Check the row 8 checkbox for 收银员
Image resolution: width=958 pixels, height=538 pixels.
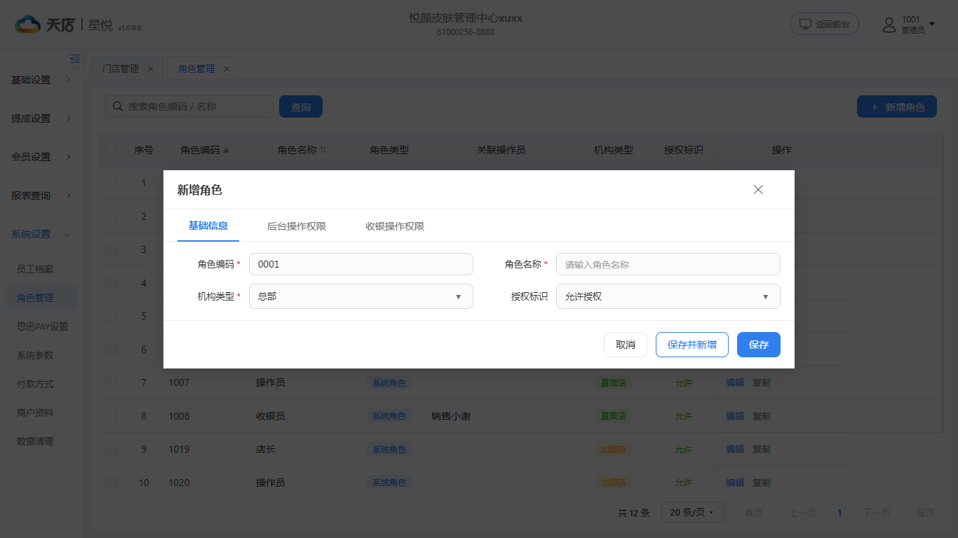112,416
